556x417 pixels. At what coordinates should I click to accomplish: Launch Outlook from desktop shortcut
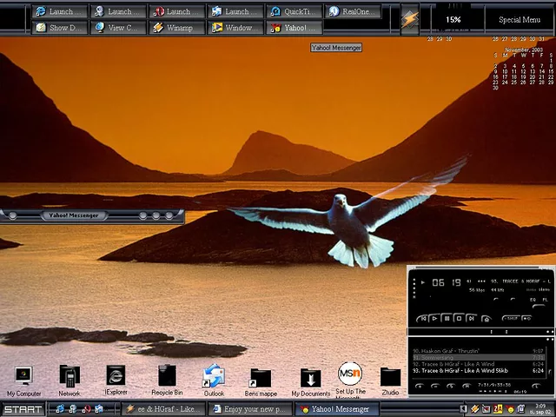coord(214,376)
